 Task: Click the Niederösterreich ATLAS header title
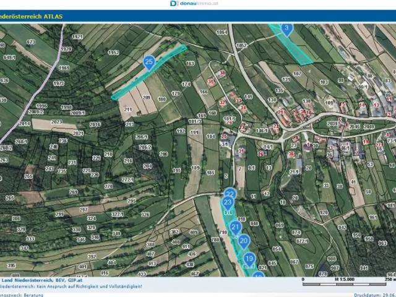pos(32,17)
